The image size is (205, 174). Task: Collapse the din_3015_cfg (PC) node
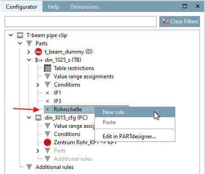pos(29,118)
